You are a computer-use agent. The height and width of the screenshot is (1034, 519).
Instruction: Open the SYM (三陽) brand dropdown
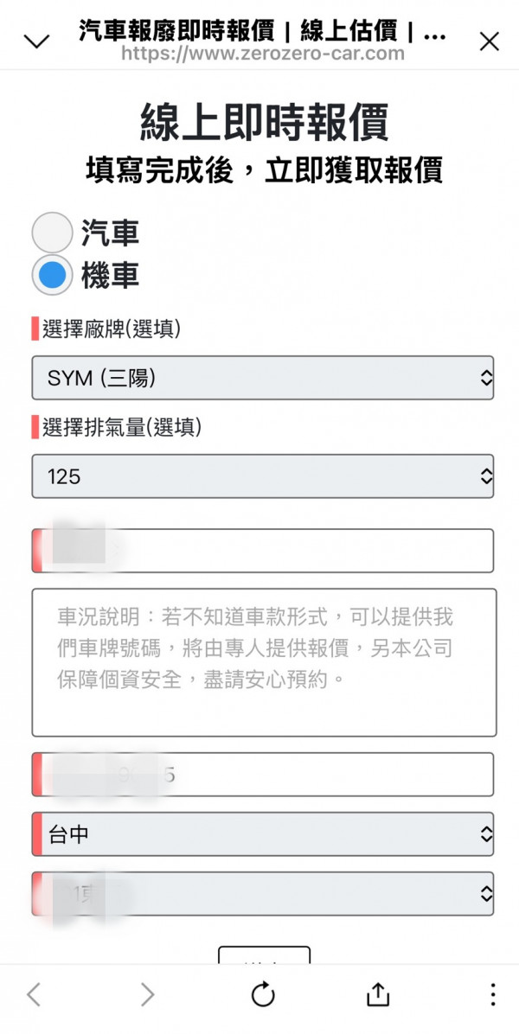tap(263, 378)
